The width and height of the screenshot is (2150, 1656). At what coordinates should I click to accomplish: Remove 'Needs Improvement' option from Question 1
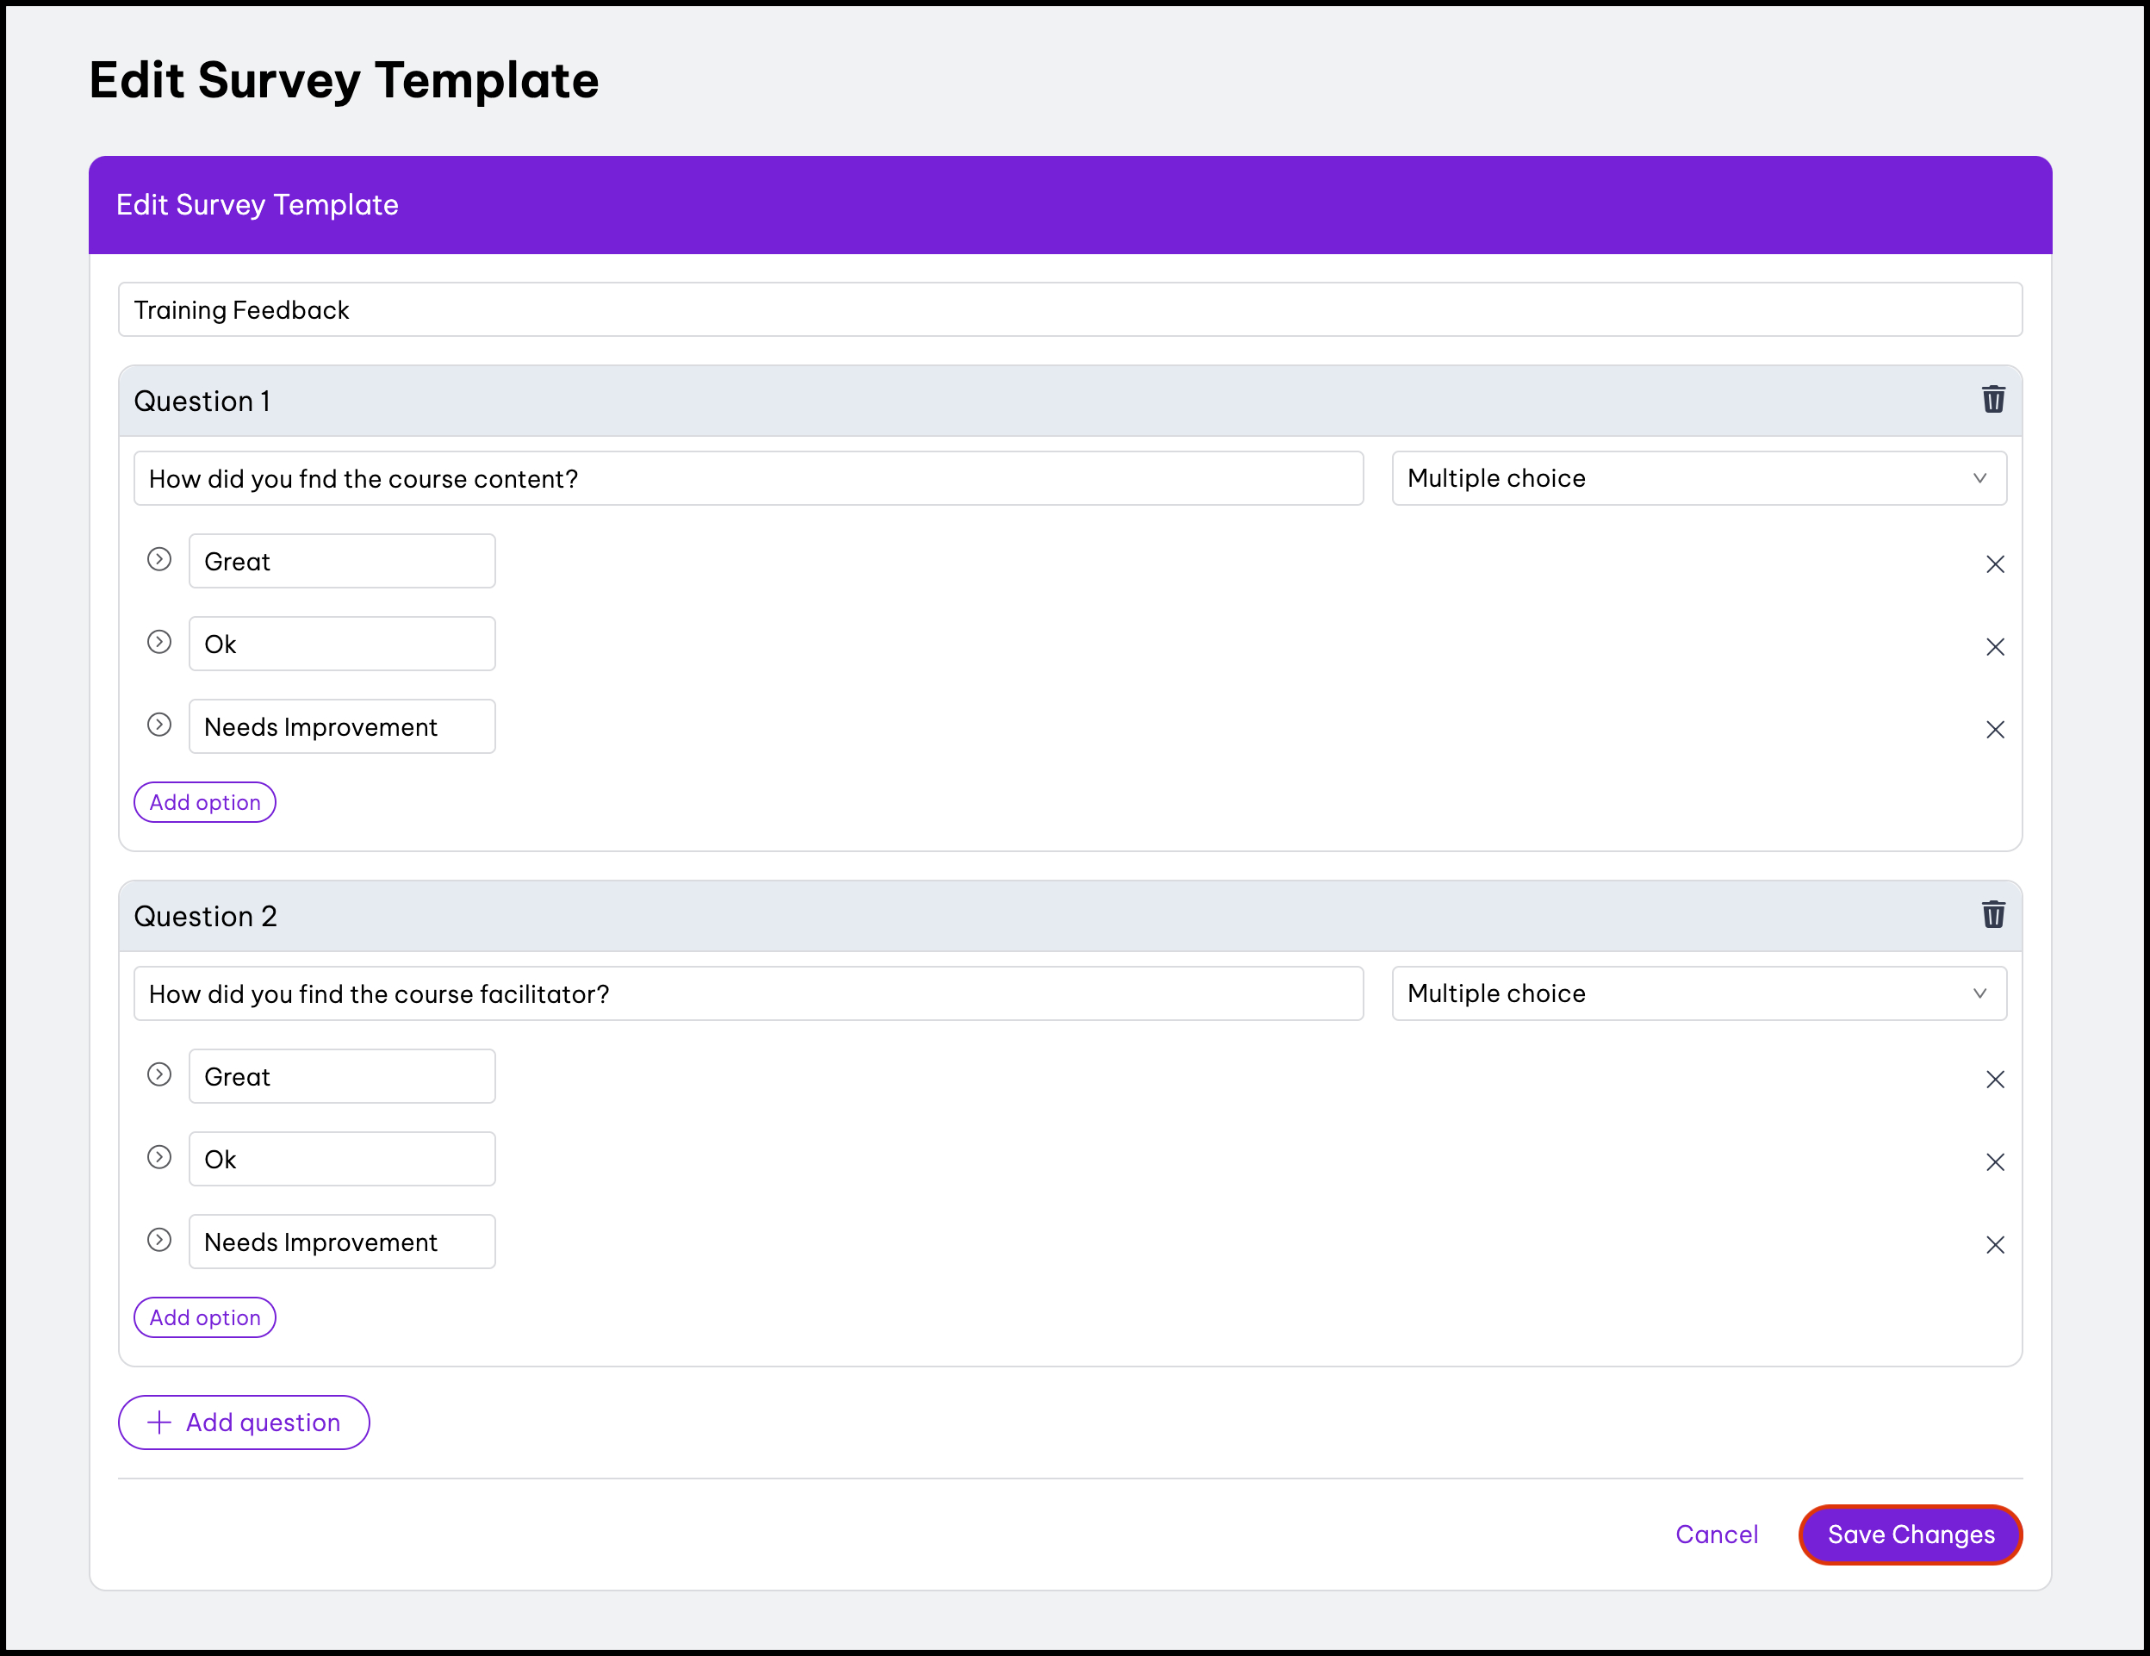coord(1994,730)
